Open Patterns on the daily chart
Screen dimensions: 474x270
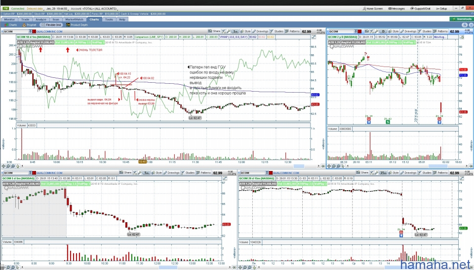tap(441, 31)
